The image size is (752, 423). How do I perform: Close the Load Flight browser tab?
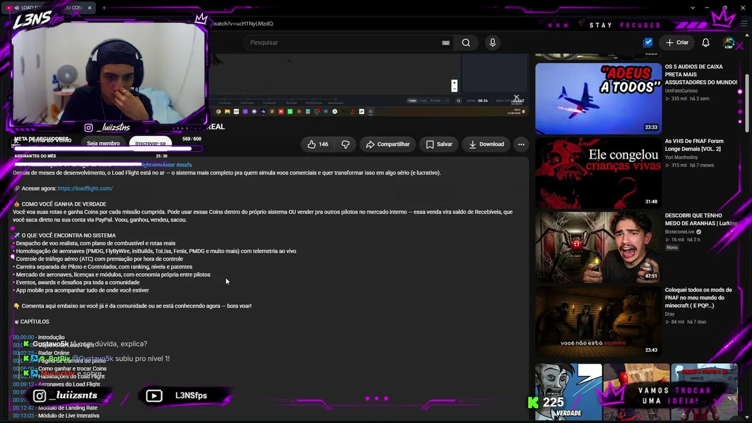[x=89, y=8]
